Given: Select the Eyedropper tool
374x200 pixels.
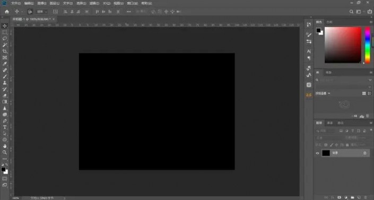Looking at the screenshot, I should coord(5,64).
